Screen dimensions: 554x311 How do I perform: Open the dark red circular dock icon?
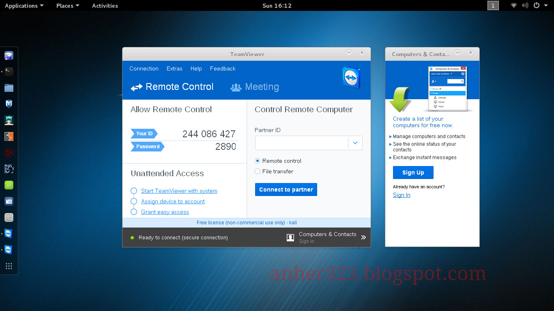(9, 153)
